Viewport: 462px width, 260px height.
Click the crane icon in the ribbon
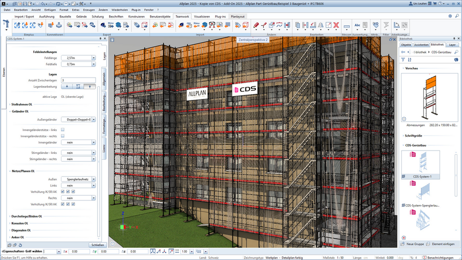(6, 24)
